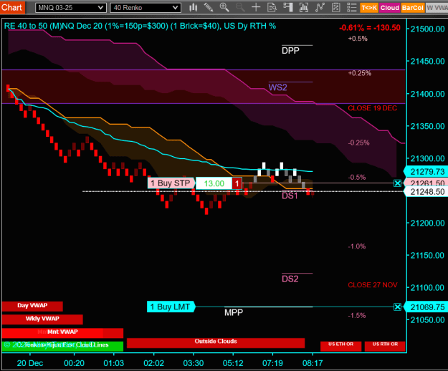
Task: Click the 21248.50 current price marker
Action: click(x=426, y=192)
